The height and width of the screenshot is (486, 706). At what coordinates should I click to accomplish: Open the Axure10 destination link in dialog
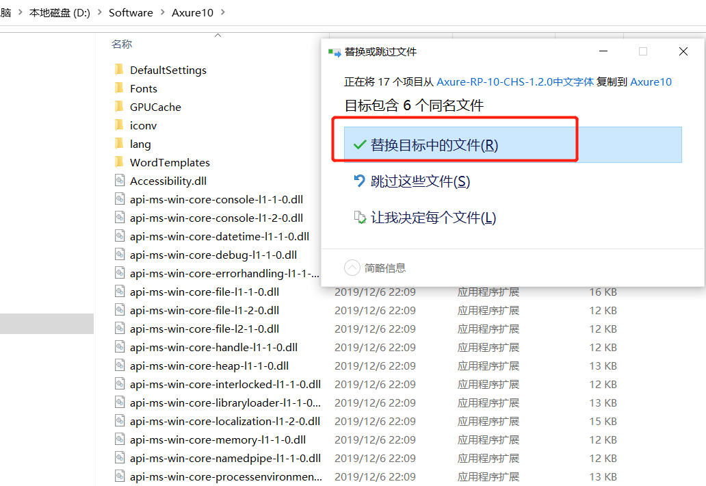pos(651,81)
